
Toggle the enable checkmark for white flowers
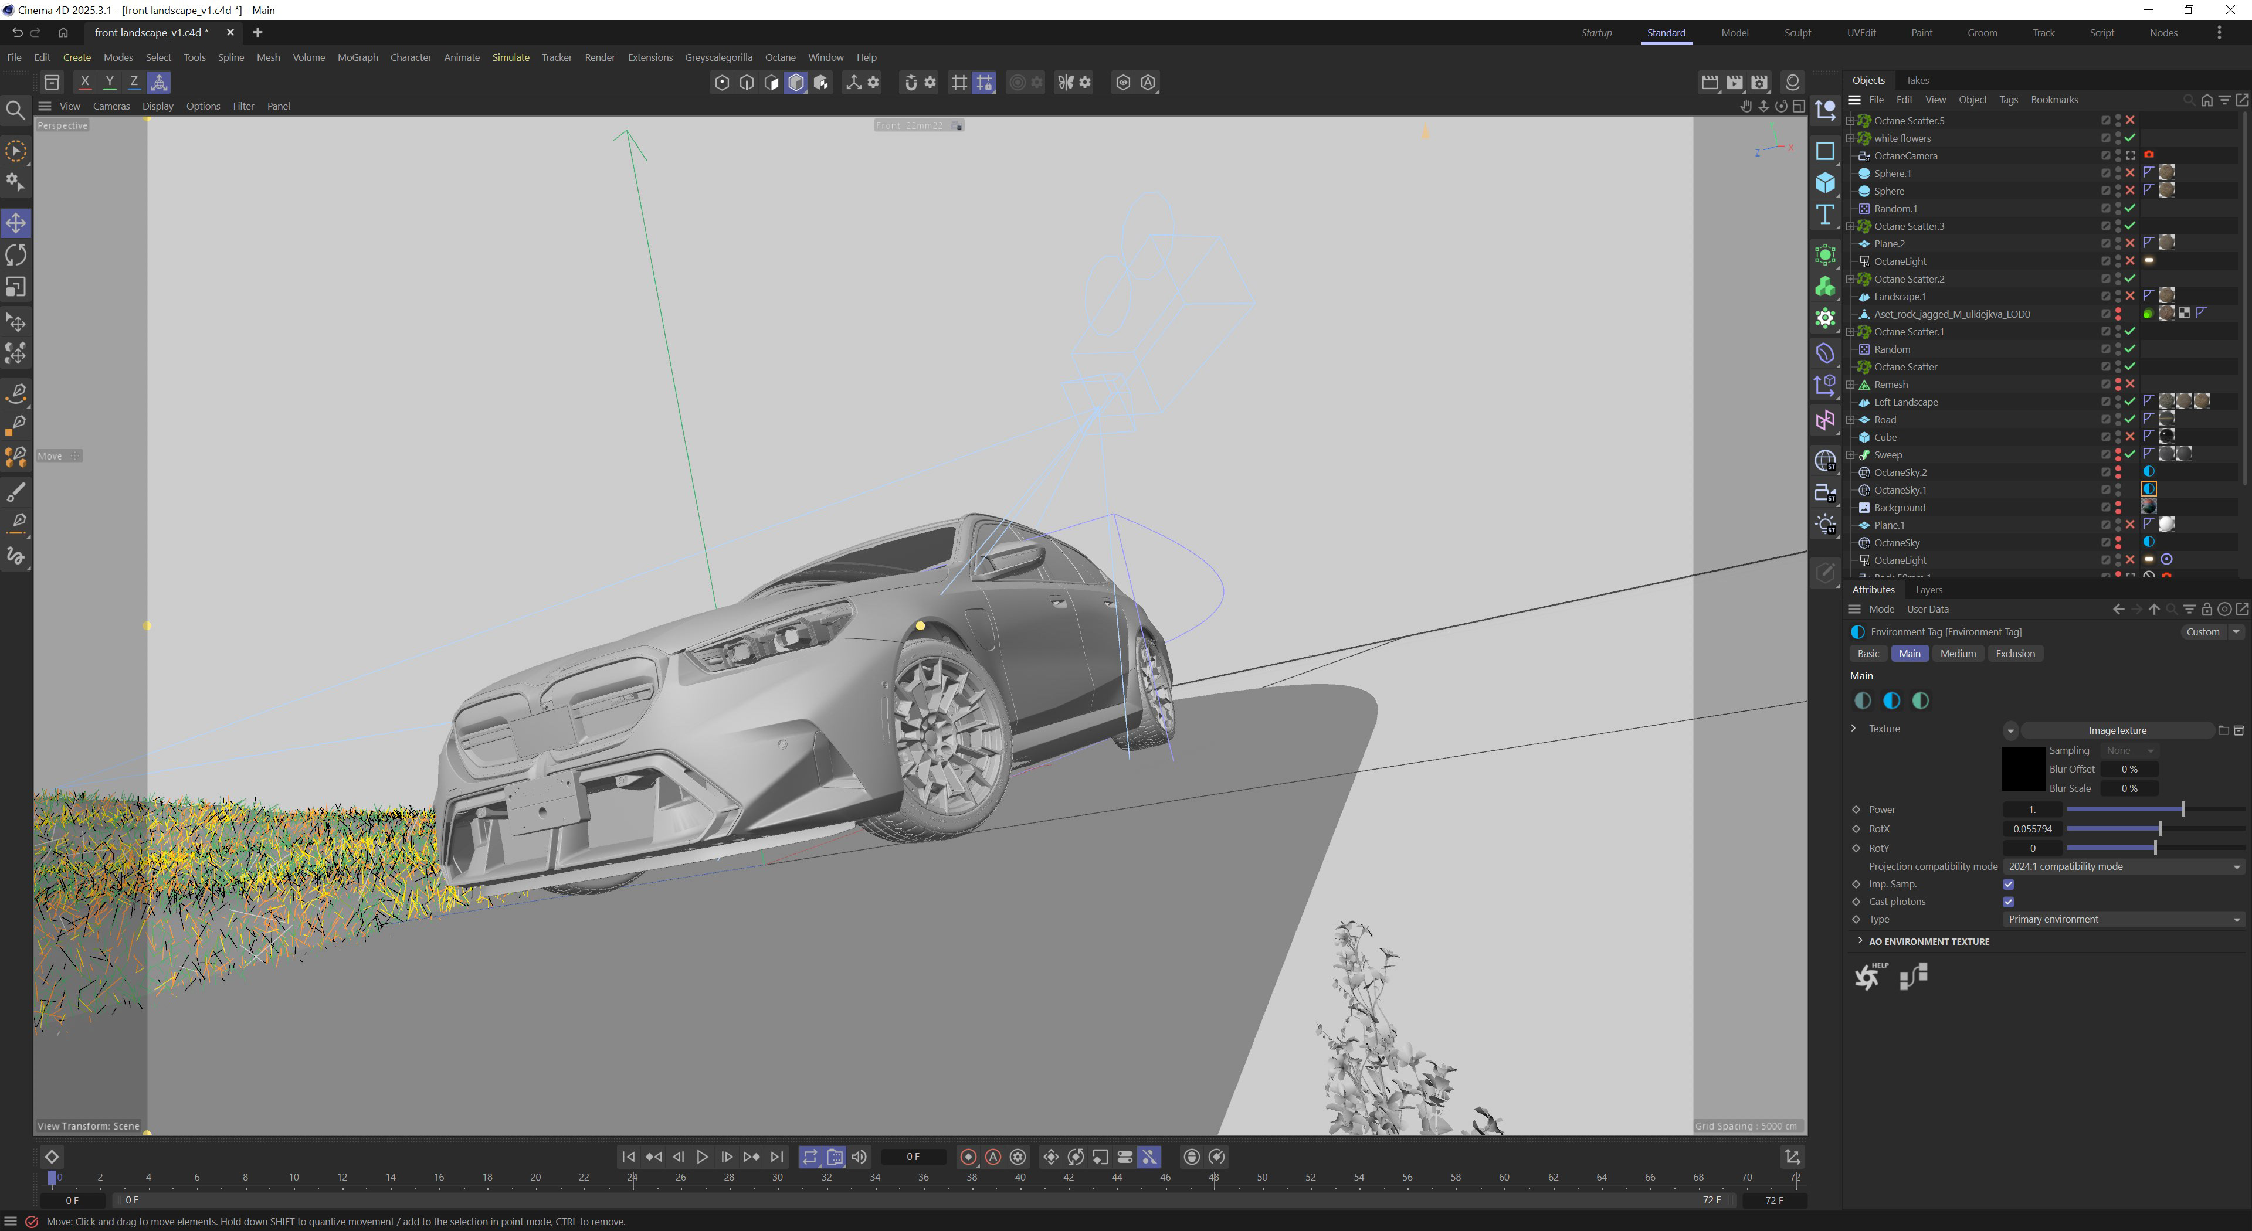pyautogui.click(x=2131, y=138)
